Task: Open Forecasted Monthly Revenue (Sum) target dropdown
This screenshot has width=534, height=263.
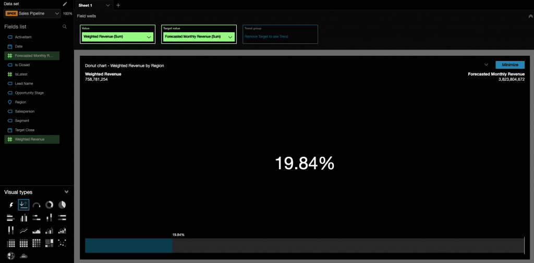Action: pyautogui.click(x=230, y=37)
